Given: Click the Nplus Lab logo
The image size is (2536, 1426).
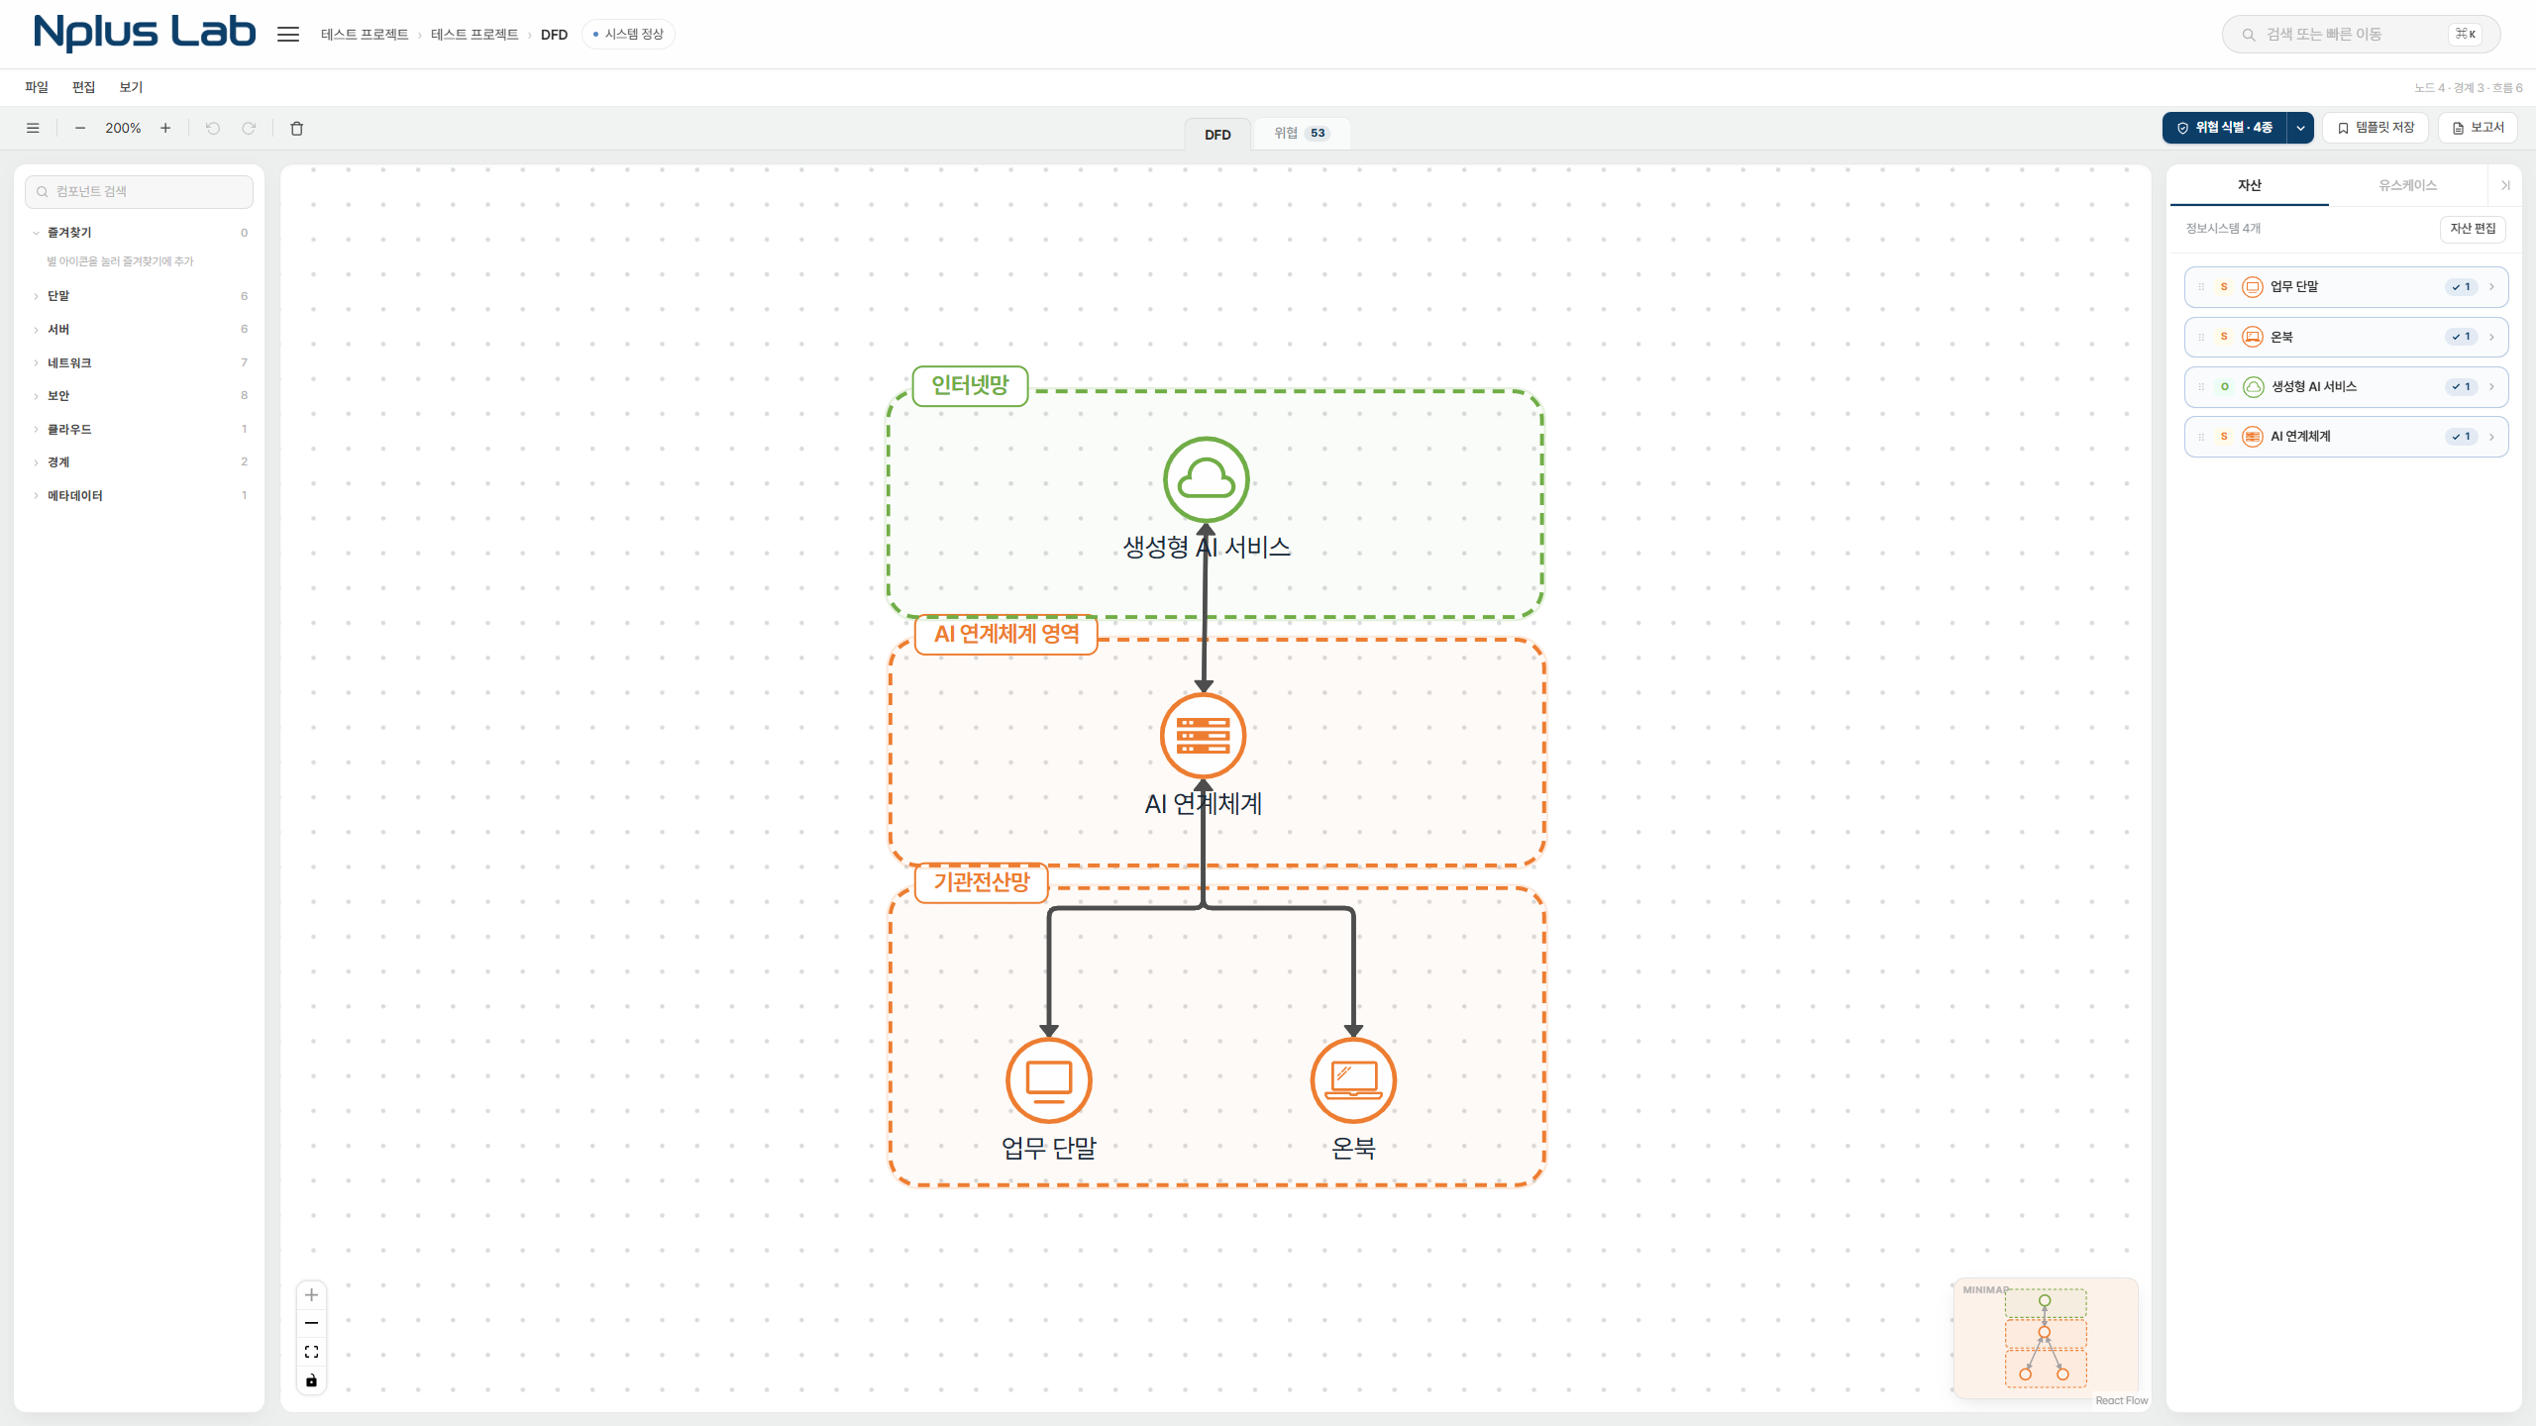Looking at the screenshot, I should 145,33.
